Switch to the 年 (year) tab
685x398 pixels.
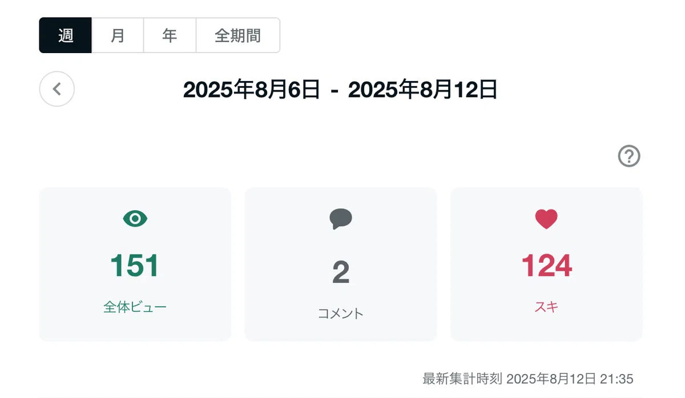coord(170,35)
